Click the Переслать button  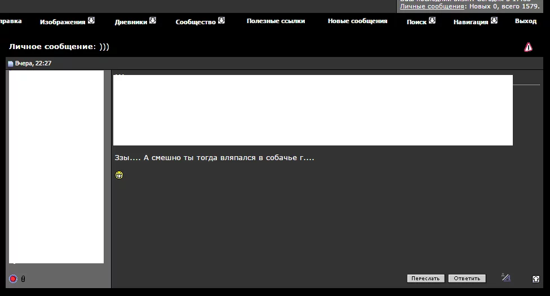click(426, 279)
